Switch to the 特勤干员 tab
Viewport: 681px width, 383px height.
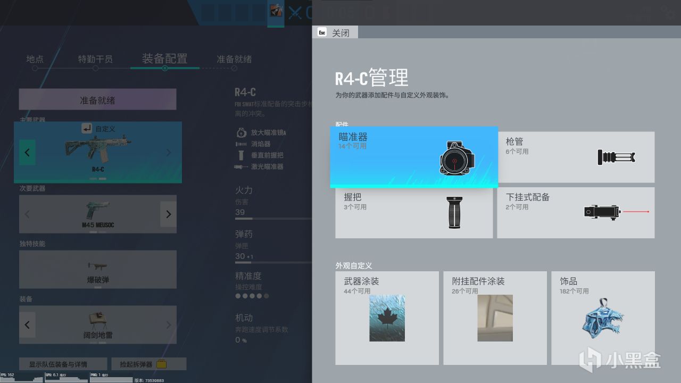tap(95, 59)
